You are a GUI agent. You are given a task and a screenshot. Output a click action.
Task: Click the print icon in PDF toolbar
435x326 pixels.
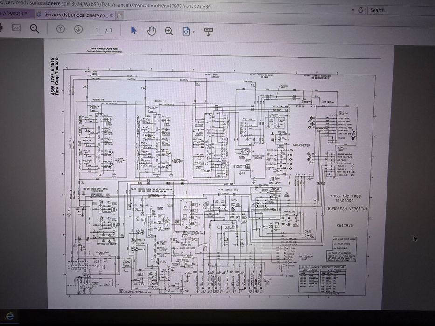pos(1,28)
